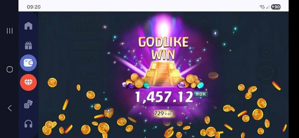Tap the dimmed spin button behind overlay
Viewport: 299px width, 138px height.
click(267, 72)
